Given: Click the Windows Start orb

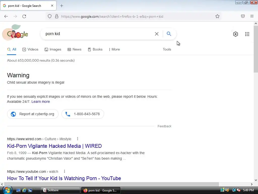Looking at the screenshot, I should tap(7, 190).
